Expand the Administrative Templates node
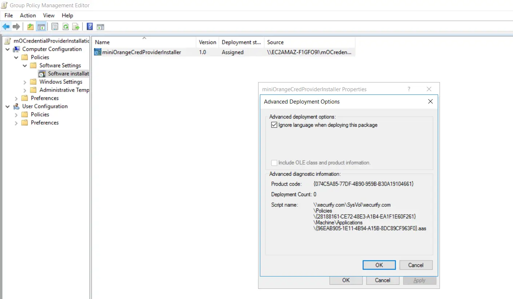Viewport: 513px width, 299px height. click(25, 90)
